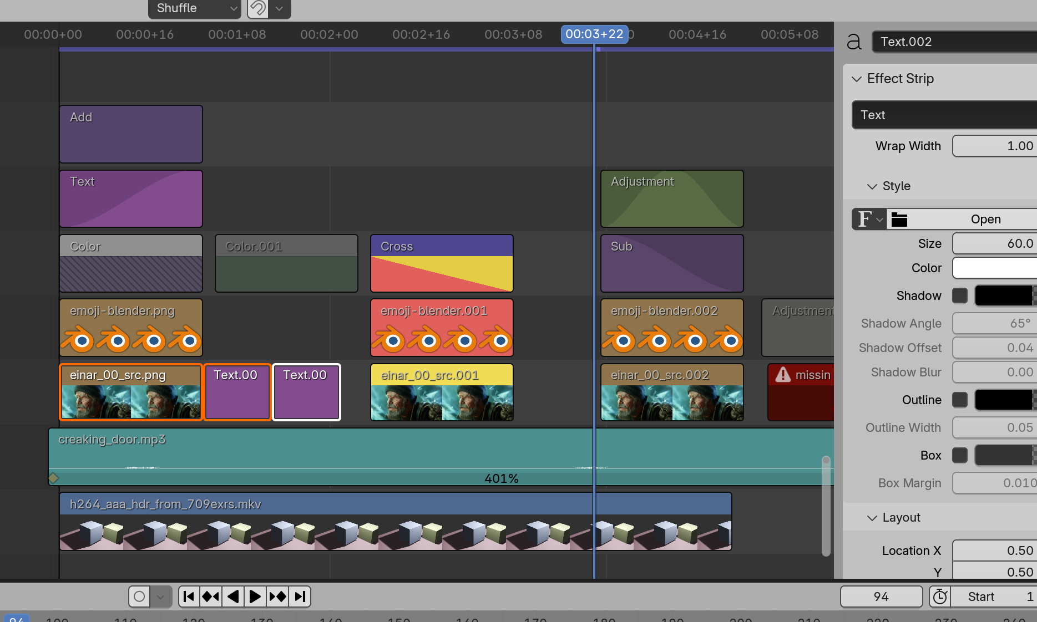Enable the Shadow checkbox
Screen dimensions: 1037x622
click(x=960, y=295)
